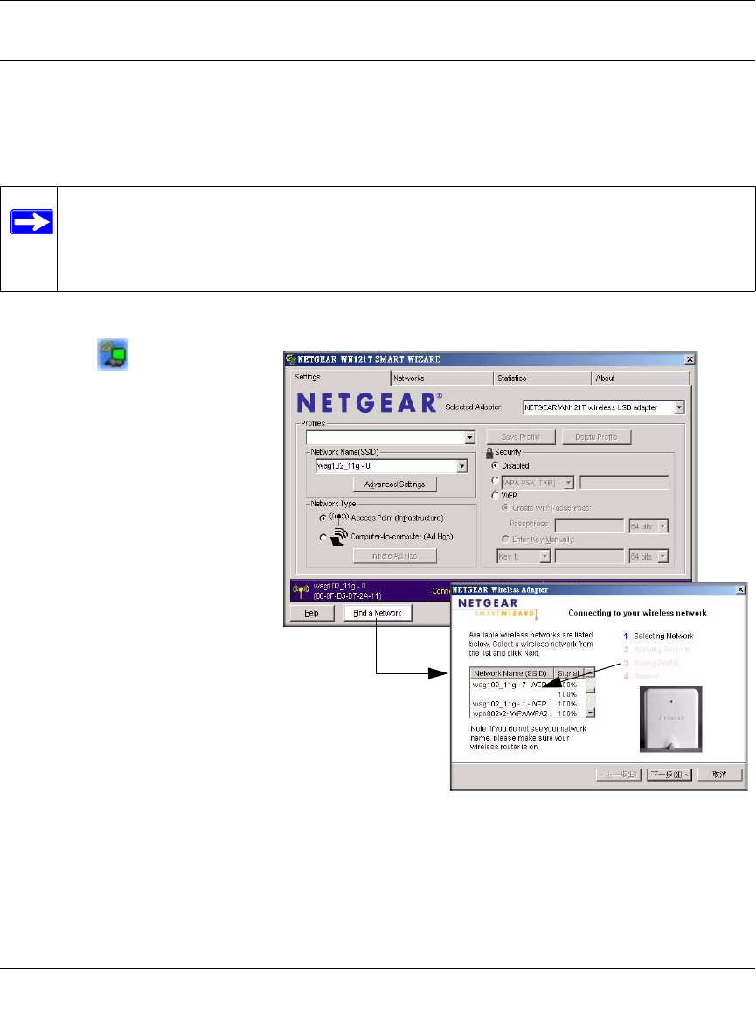Switch to the Statistics tab

[x=542, y=379]
